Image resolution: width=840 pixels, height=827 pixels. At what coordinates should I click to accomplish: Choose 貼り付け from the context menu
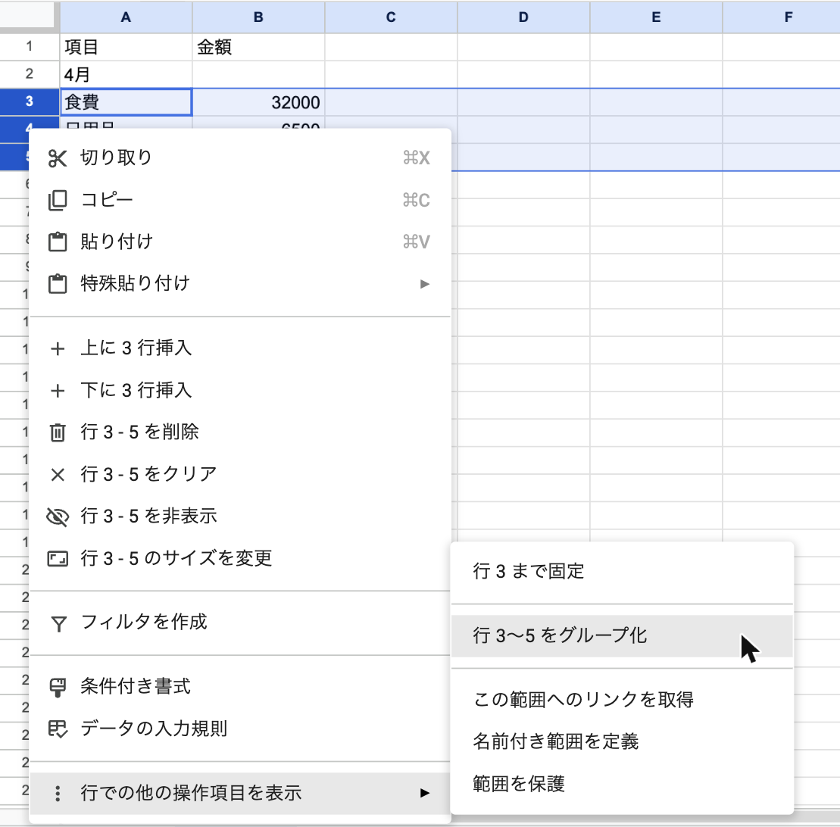click(x=240, y=242)
